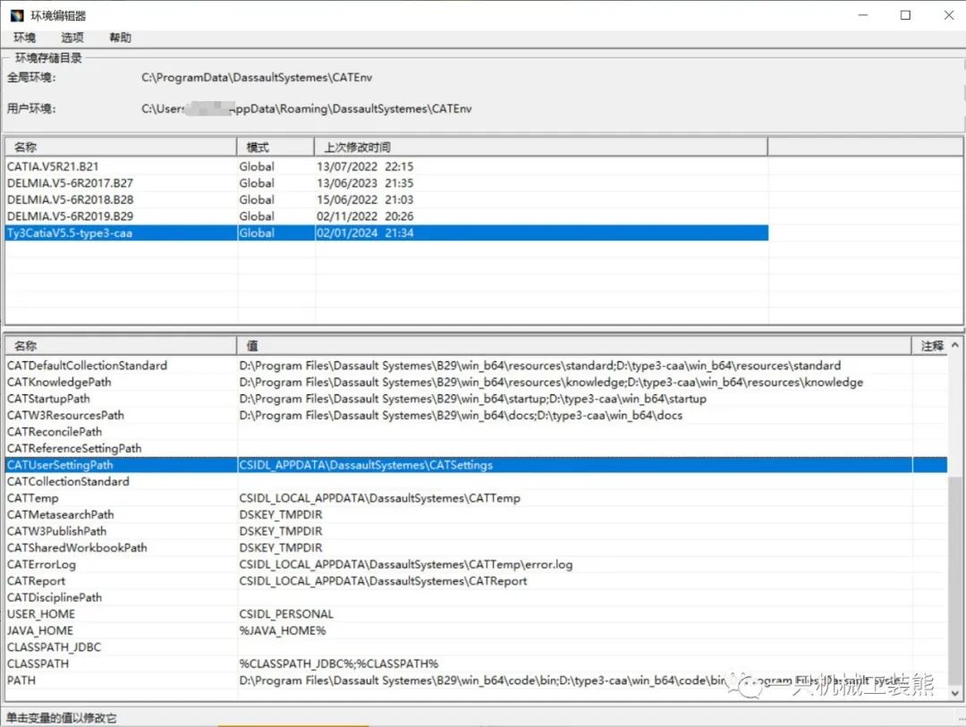Select the JAVA_HOME variable

(x=40, y=631)
